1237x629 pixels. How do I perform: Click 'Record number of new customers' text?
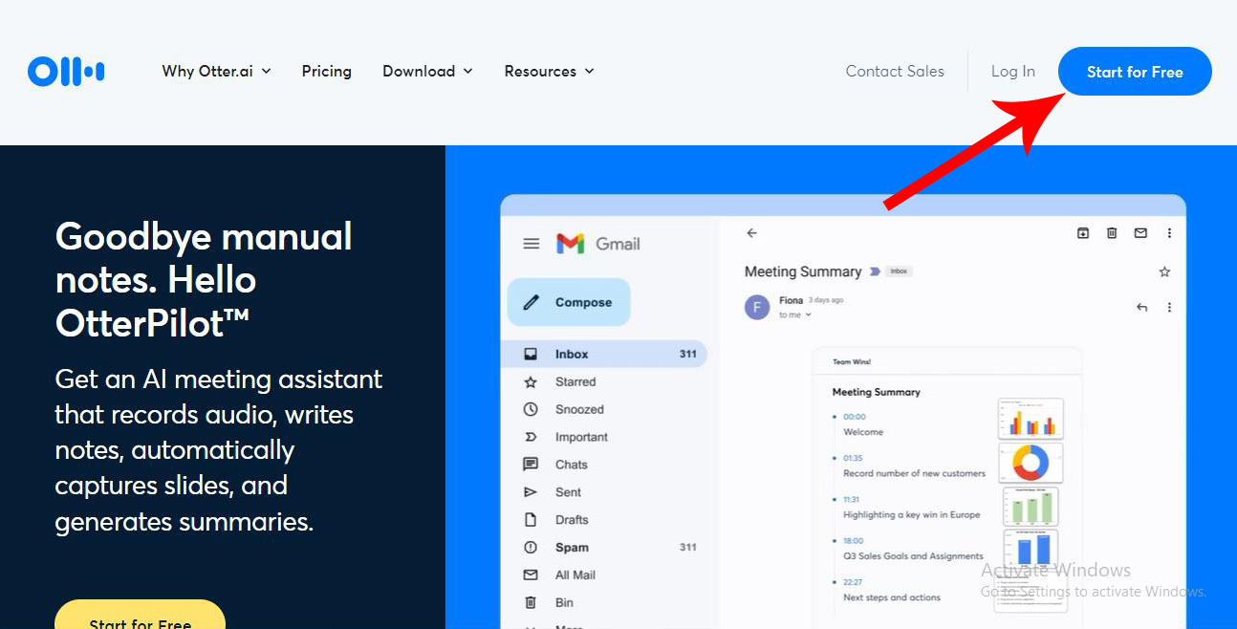[914, 473]
